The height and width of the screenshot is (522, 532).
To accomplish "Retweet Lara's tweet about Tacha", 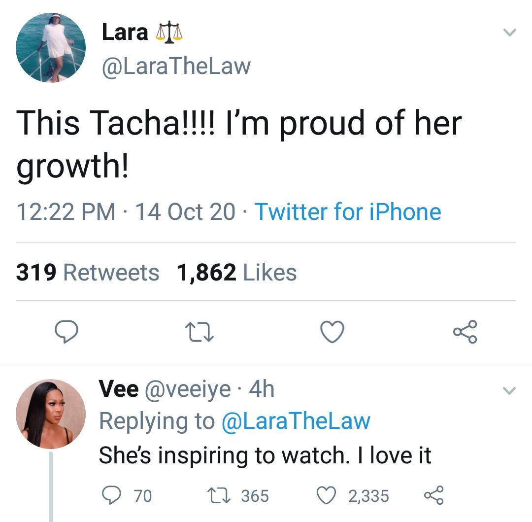I will (199, 331).
